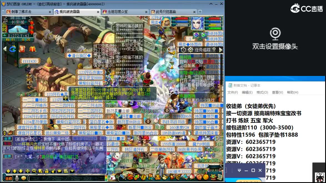Click the ffff430 stall sign

point(30,62)
